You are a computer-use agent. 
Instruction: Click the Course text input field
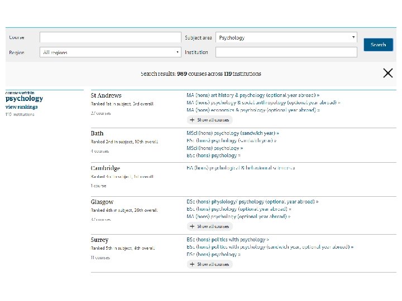(x=111, y=38)
